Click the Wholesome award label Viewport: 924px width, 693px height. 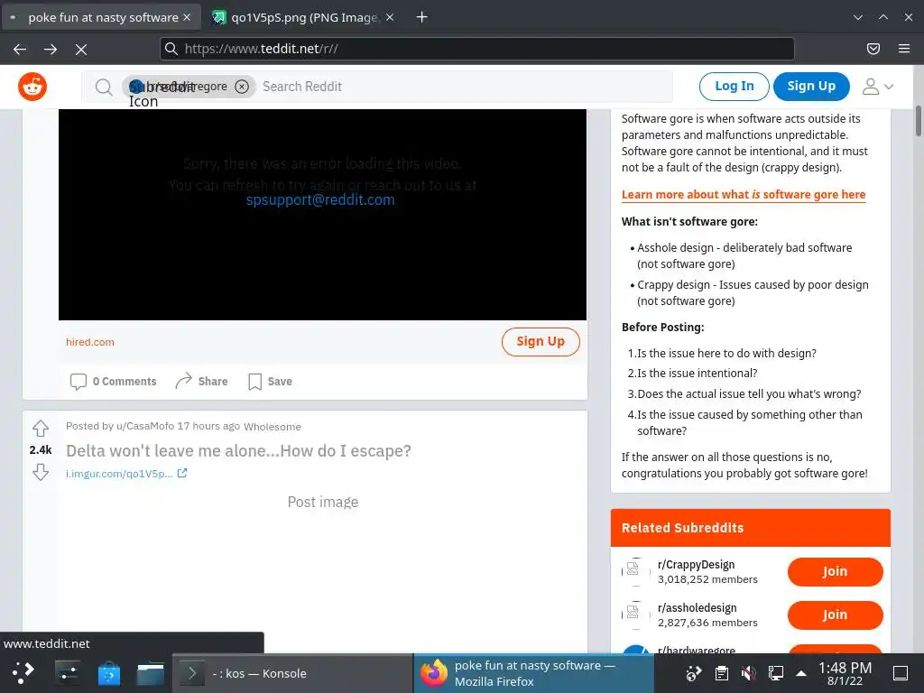click(273, 427)
